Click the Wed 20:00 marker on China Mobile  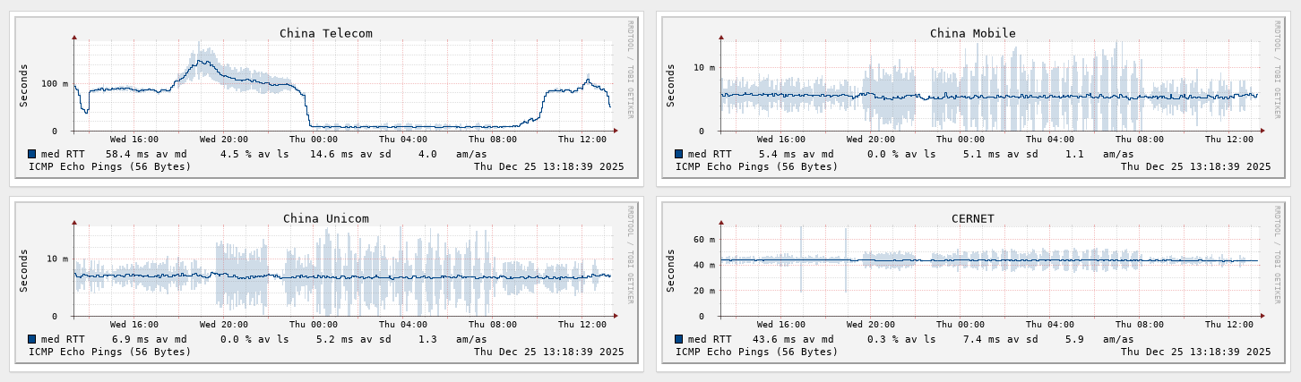pos(870,140)
